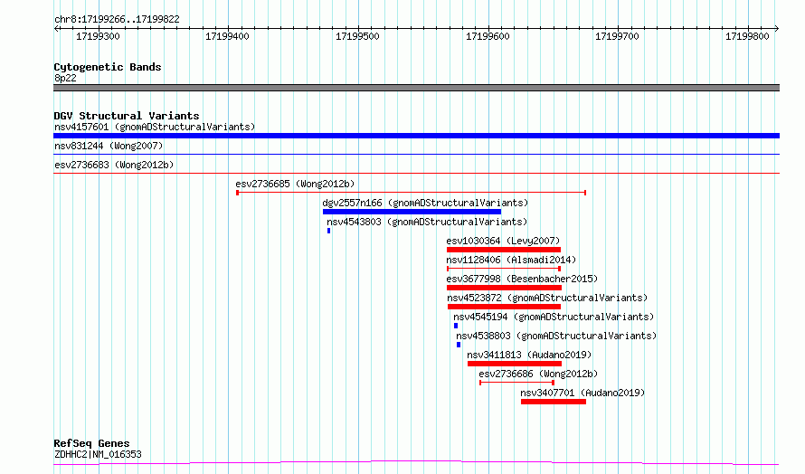Screen dimensions: 805x474
Task: Click the ruler's right arrow end
Action: click(x=777, y=29)
